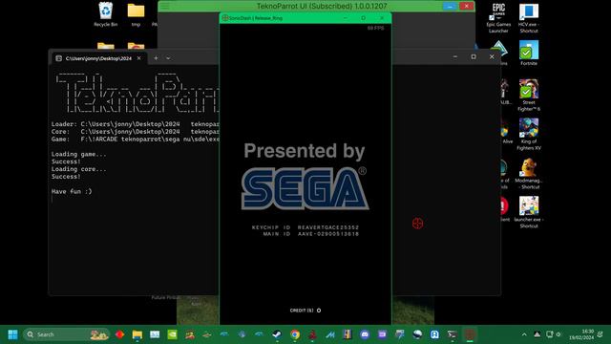Viewport: 611px width, 344px height.
Task: Click the 'Loading core...' line in terminal
Action: [78, 169]
